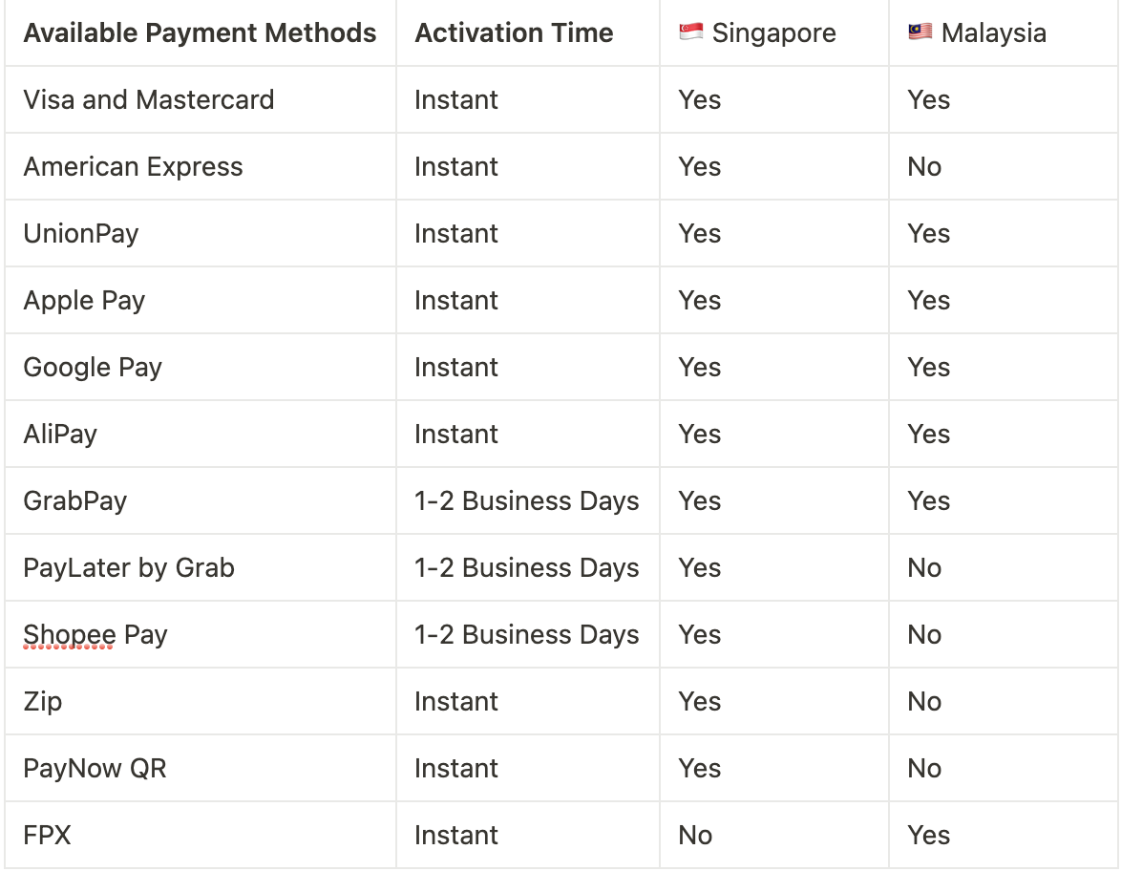Click the American Express row label

pyautogui.click(x=133, y=166)
